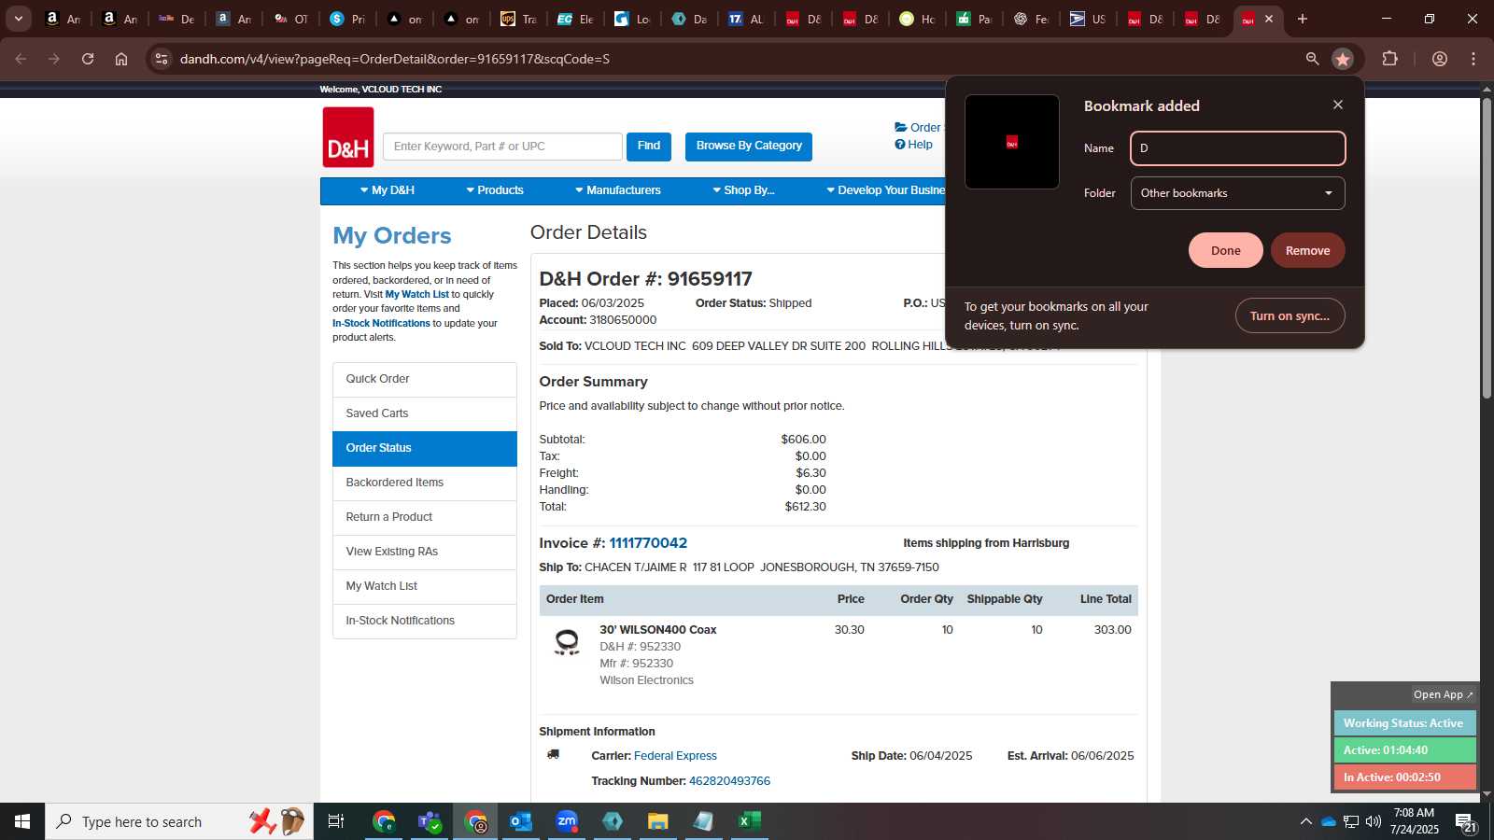Click the D&H logo on the page
1494x840 pixels.
[x=348, y=137]
